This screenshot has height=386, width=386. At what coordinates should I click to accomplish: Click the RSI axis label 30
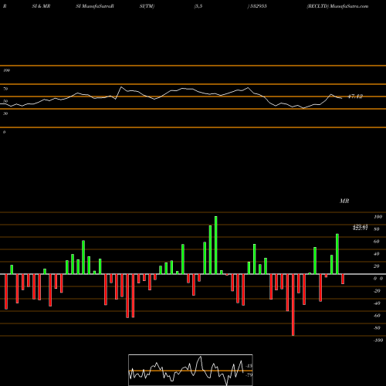pos(5,113)
